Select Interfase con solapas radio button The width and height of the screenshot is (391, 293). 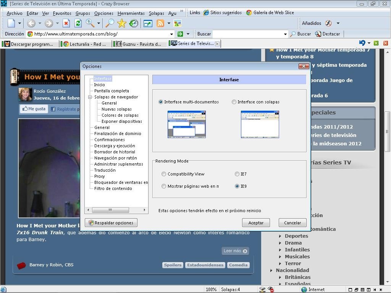(x=234, y=102)
